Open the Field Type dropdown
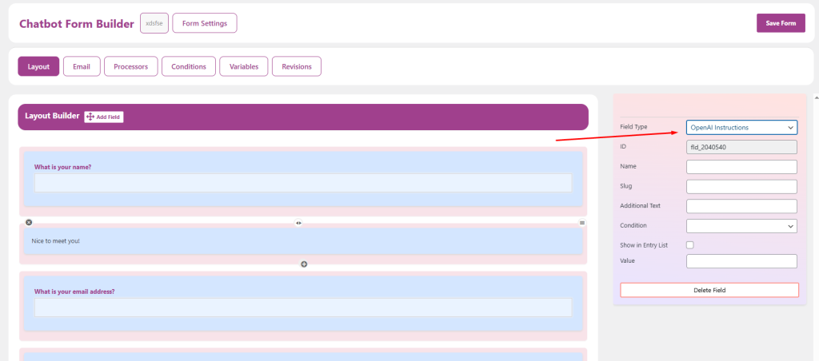 tap(741, 127)
